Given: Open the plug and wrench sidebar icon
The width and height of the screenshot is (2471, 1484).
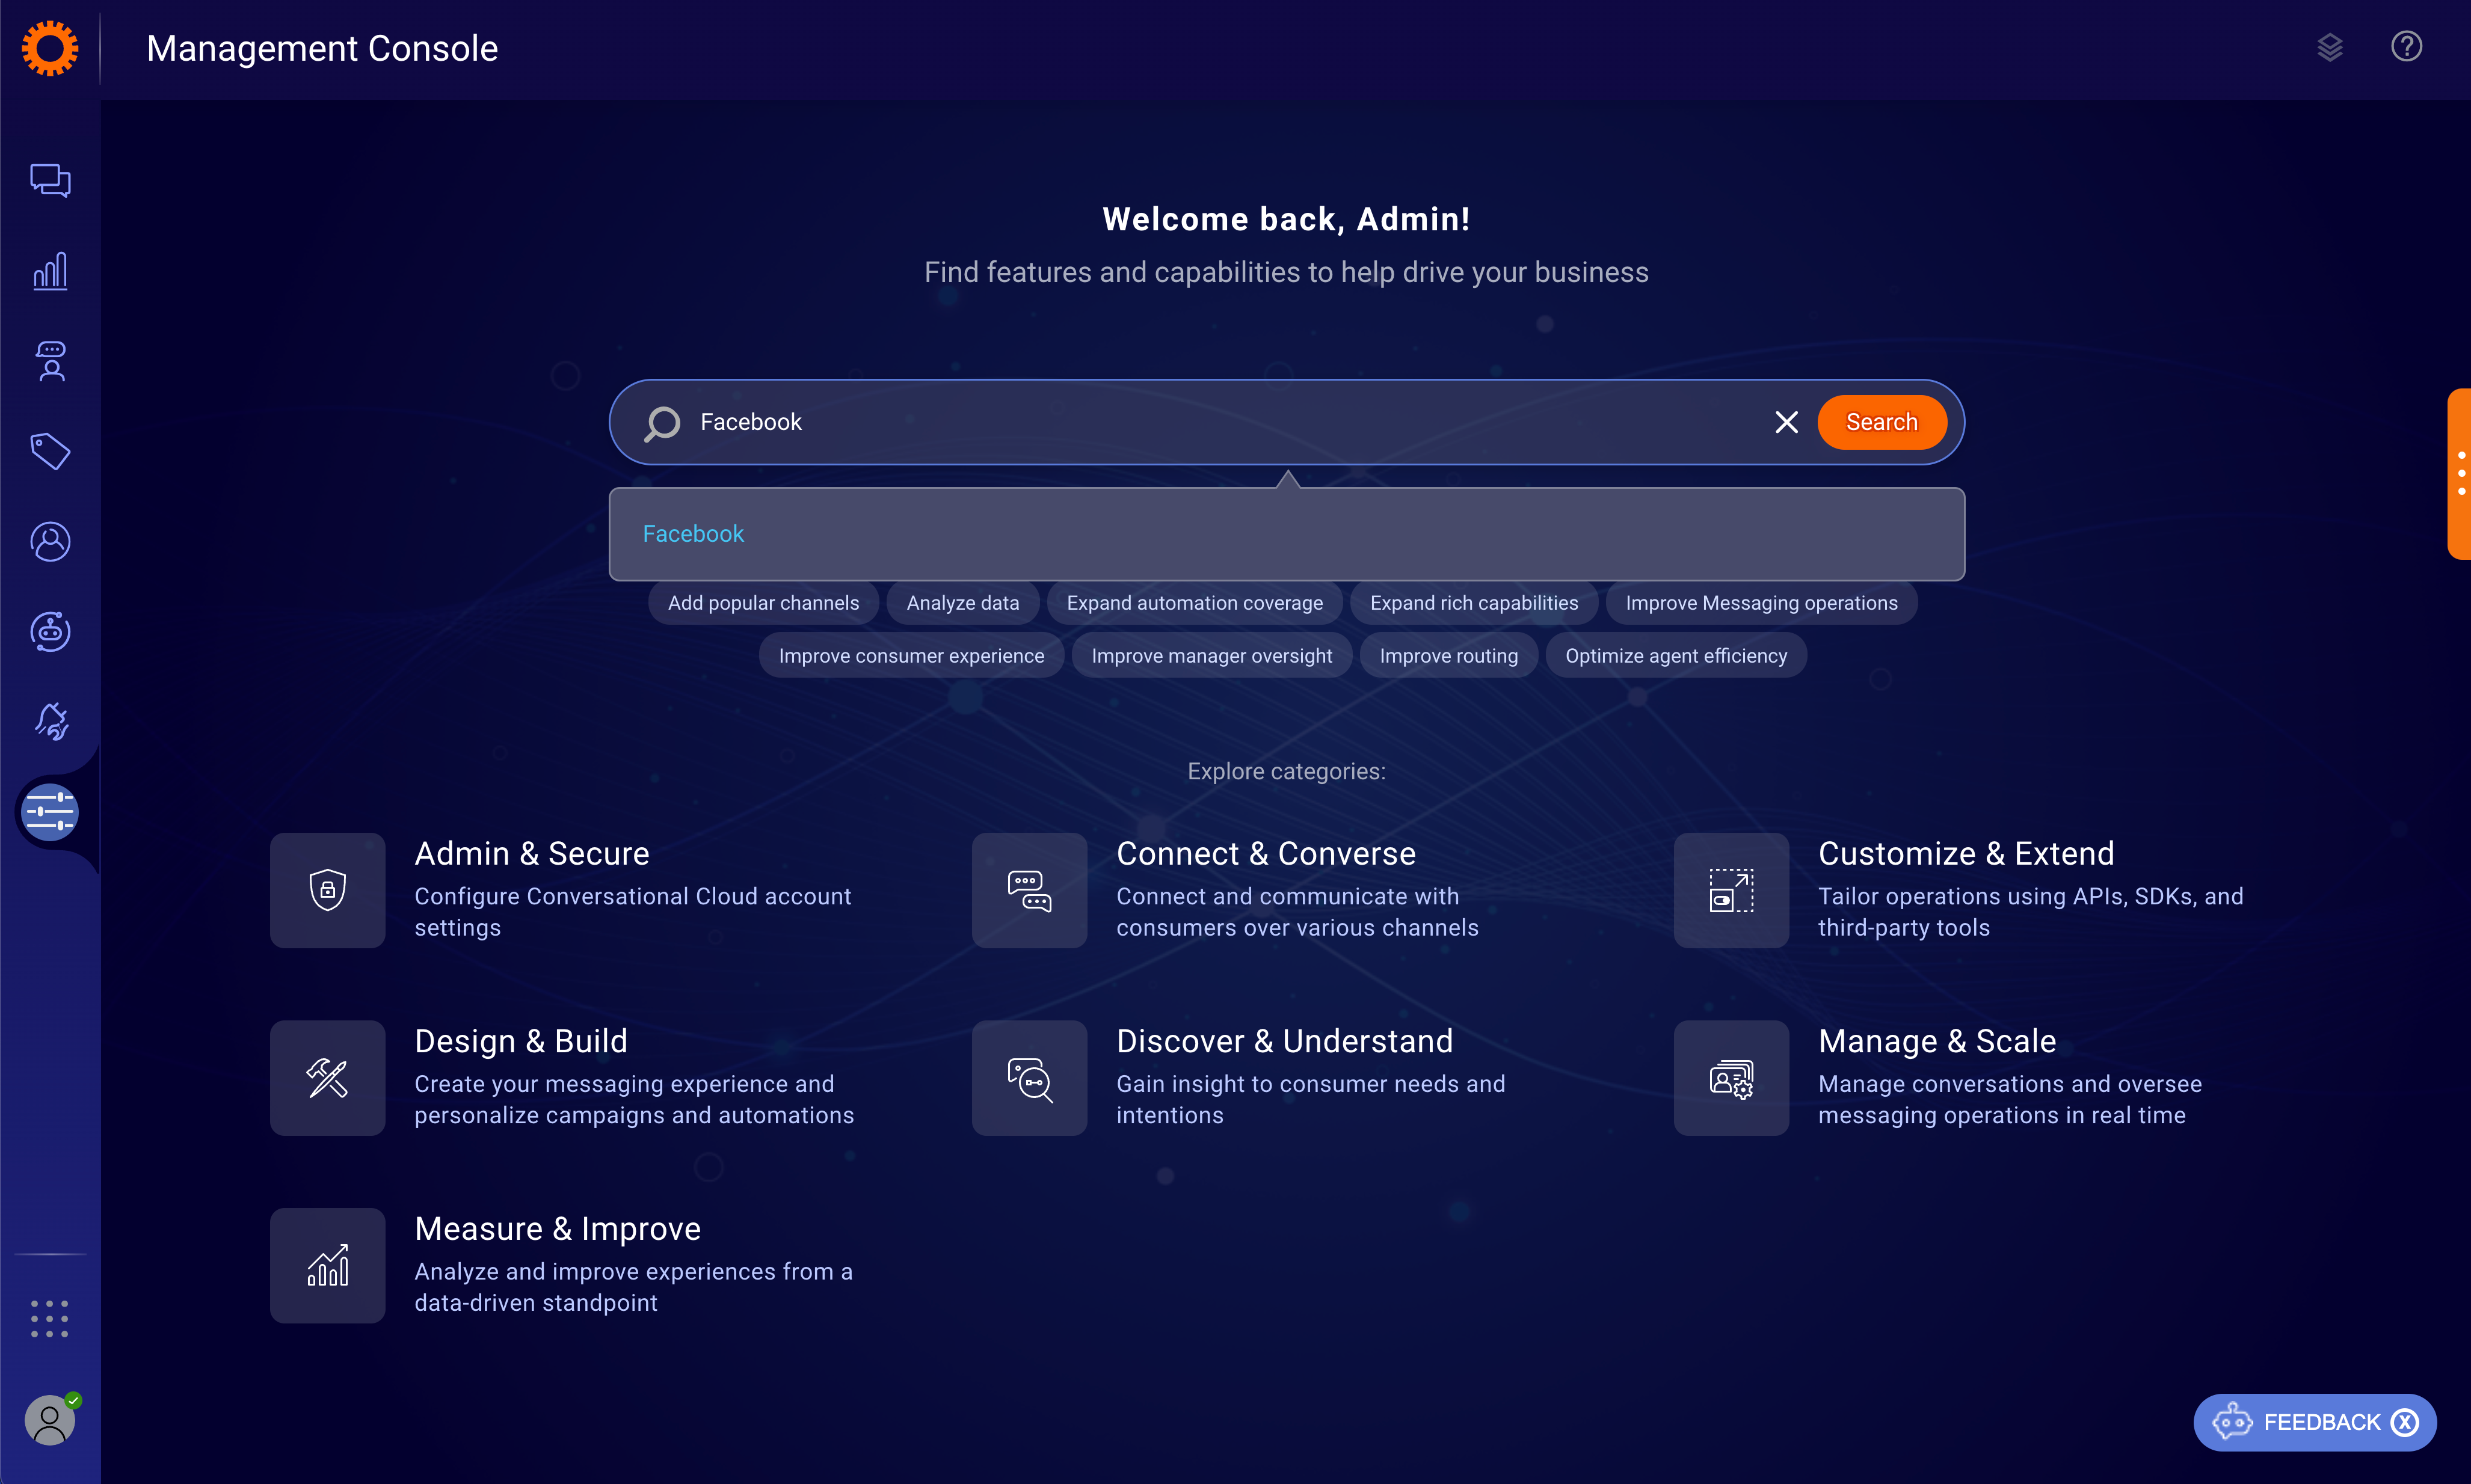Looking at the screenshot, I should (x=50, y=721).
